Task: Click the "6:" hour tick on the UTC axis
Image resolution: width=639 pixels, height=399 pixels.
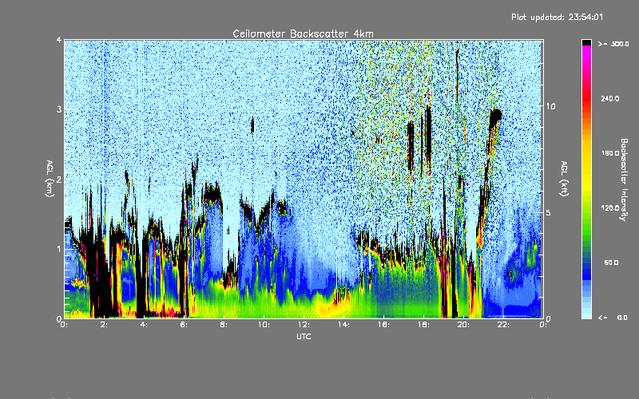Action: click(x=185, y=325)
